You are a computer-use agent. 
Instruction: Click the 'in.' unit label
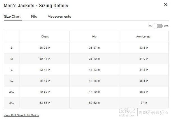pyautogui.click(x=150, y=25)
